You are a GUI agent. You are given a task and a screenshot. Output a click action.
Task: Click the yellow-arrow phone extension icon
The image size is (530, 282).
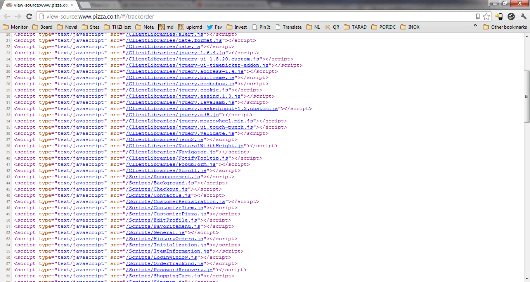pos(499,16)
